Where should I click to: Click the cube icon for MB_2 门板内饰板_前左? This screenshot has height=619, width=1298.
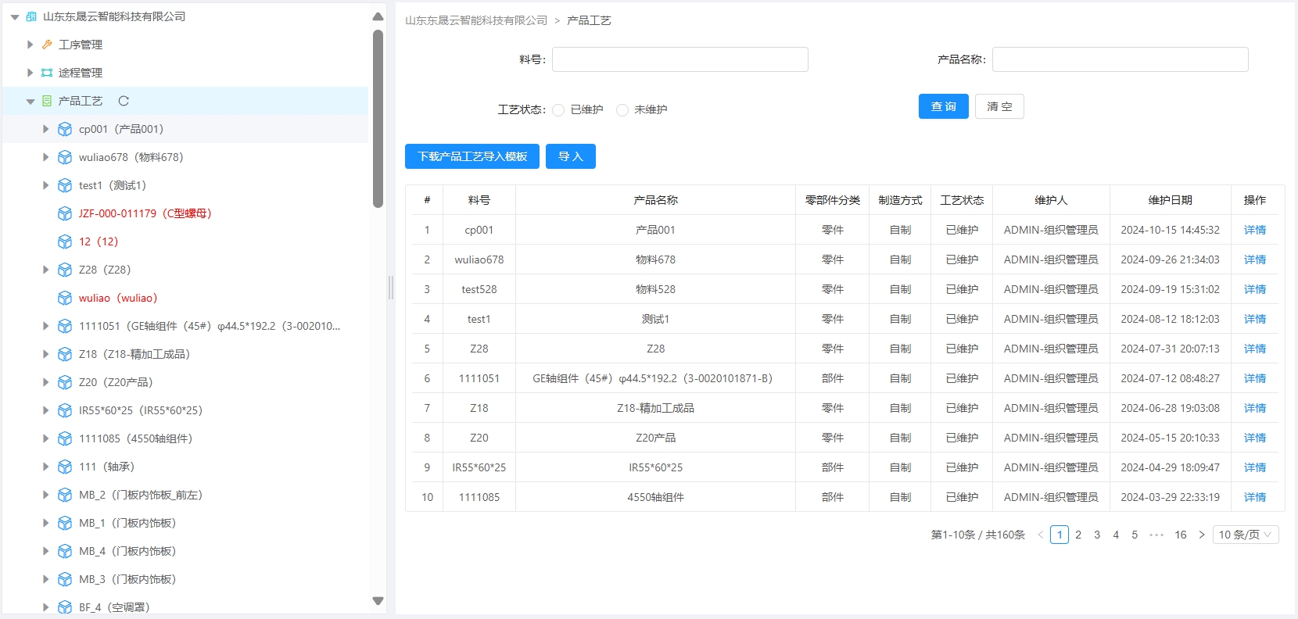coord(65,495)
